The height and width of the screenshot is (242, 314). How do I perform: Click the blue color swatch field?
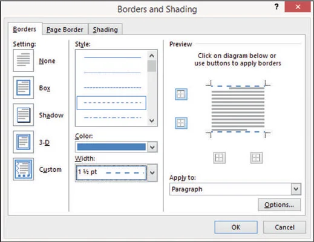coord(111,147)
